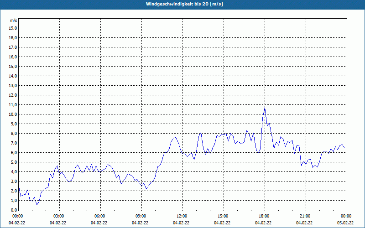Click the 14,0 value on the y-axis
The width and height of the screenshot is (365, 228).
pos(13,76)
